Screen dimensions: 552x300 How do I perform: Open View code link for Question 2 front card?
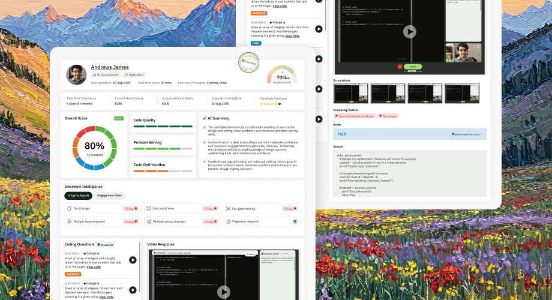(x=106, y=297)
